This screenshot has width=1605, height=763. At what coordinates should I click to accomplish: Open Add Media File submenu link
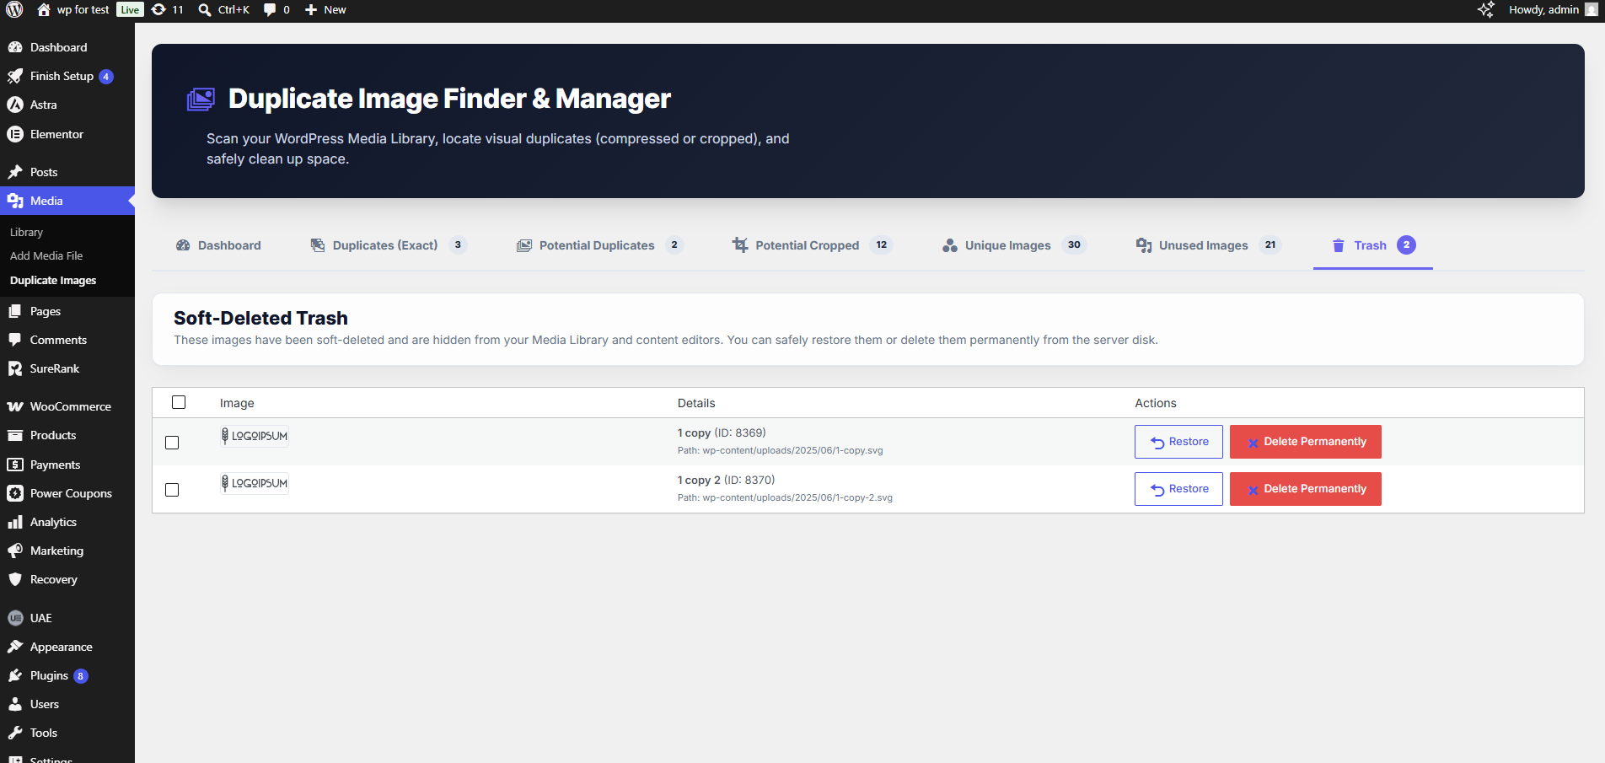[46, 255]
